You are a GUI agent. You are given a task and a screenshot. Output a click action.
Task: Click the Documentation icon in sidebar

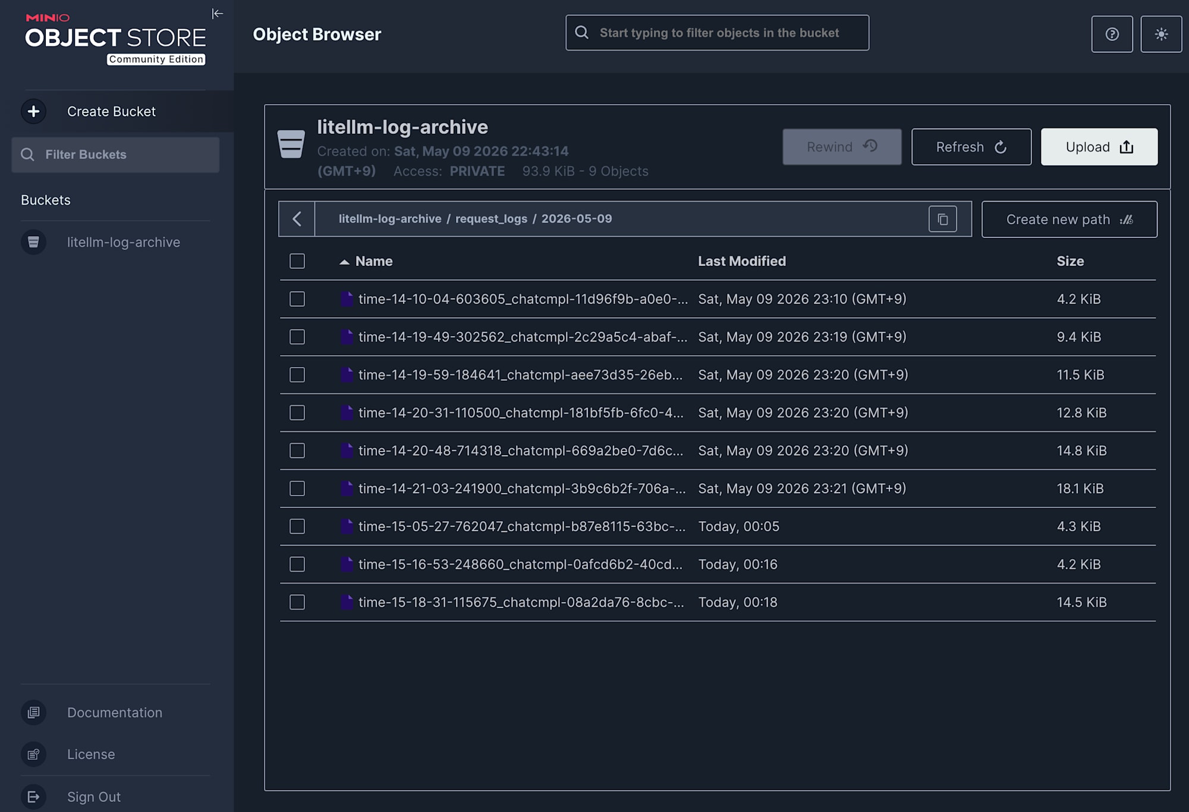coord(34,713)
